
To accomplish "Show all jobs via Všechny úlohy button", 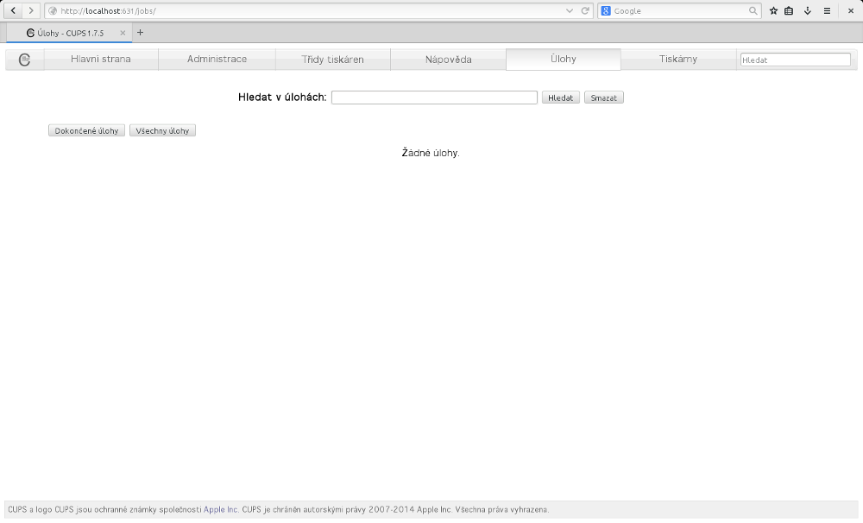I will tap(162, 130).
